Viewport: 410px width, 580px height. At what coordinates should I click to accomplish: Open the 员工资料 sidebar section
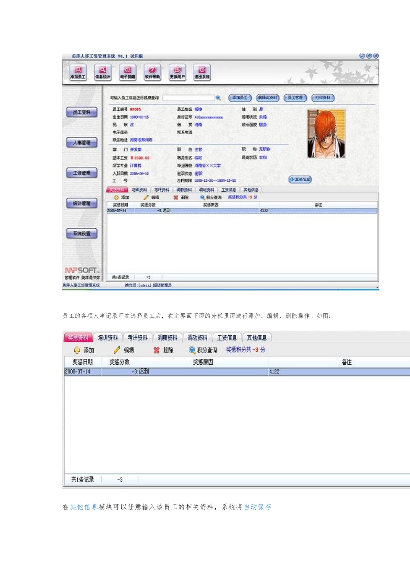point(82,112)
